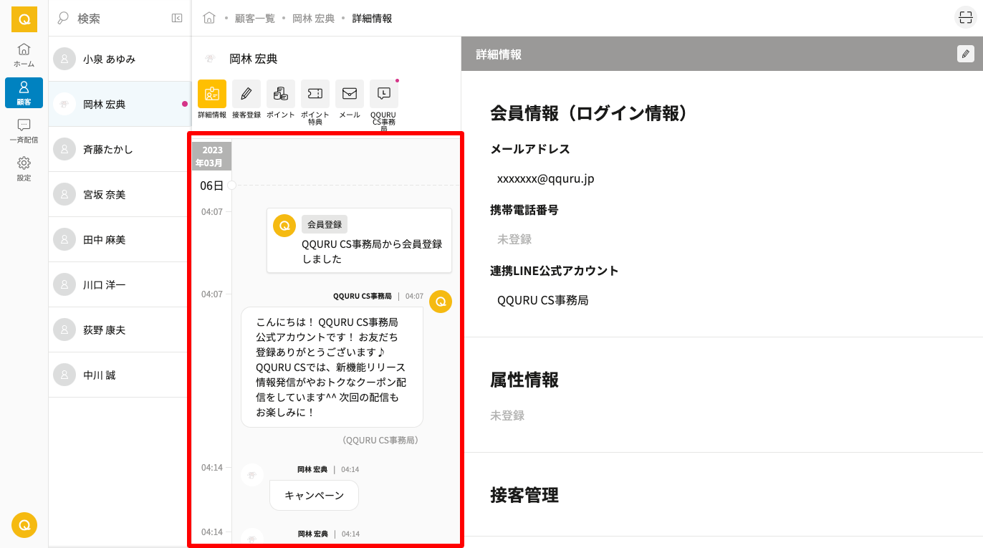Click the メール envelope icon

click(x=350, y=94)
